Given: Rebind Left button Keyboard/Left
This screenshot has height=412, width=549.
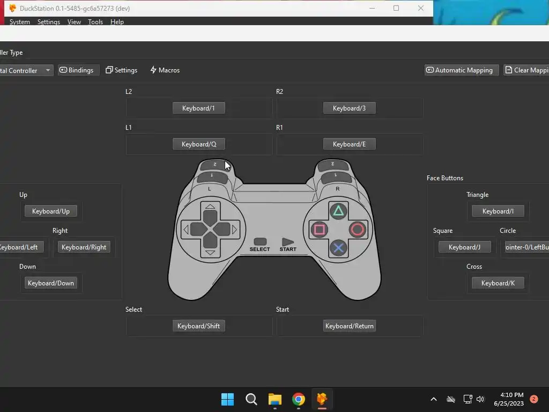Looking at the screenshot, I should coord(21,247).
